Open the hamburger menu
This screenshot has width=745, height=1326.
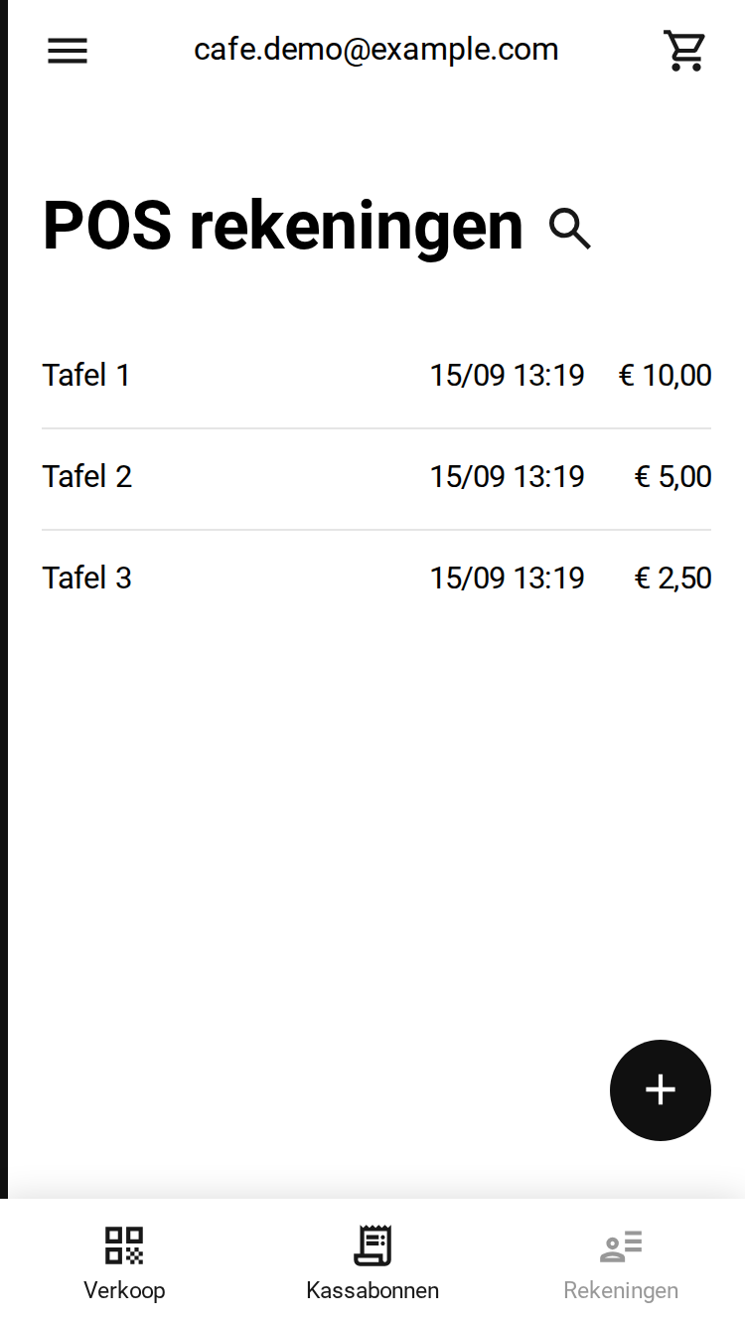pyautogui.click(x=68, y=51)
